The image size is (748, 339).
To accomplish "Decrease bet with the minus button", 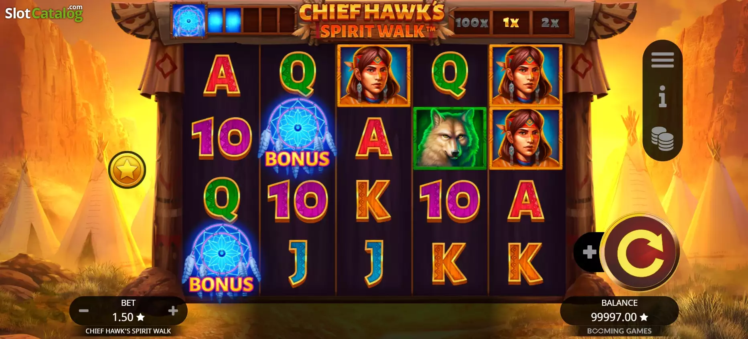I will click(84, 311).
